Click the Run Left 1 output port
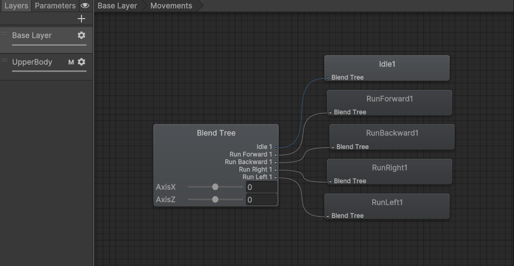This screenshot has width=514, height=266. 276,178
